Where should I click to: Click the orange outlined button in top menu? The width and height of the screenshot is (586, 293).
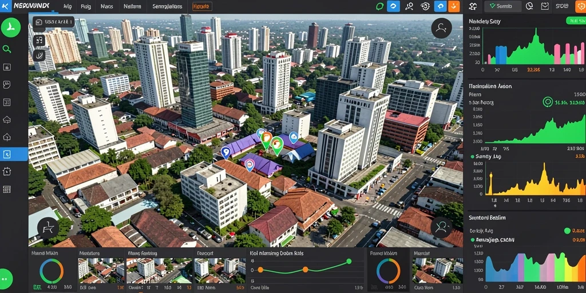coord(202,6)
